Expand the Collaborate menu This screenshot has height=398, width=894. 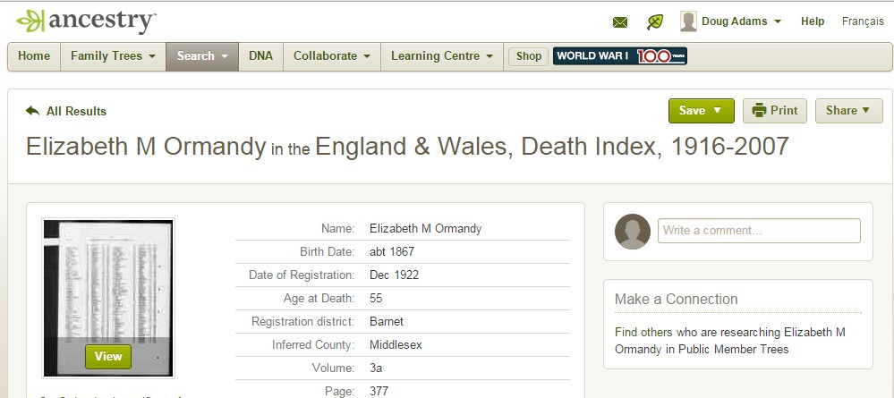[332, 55]
